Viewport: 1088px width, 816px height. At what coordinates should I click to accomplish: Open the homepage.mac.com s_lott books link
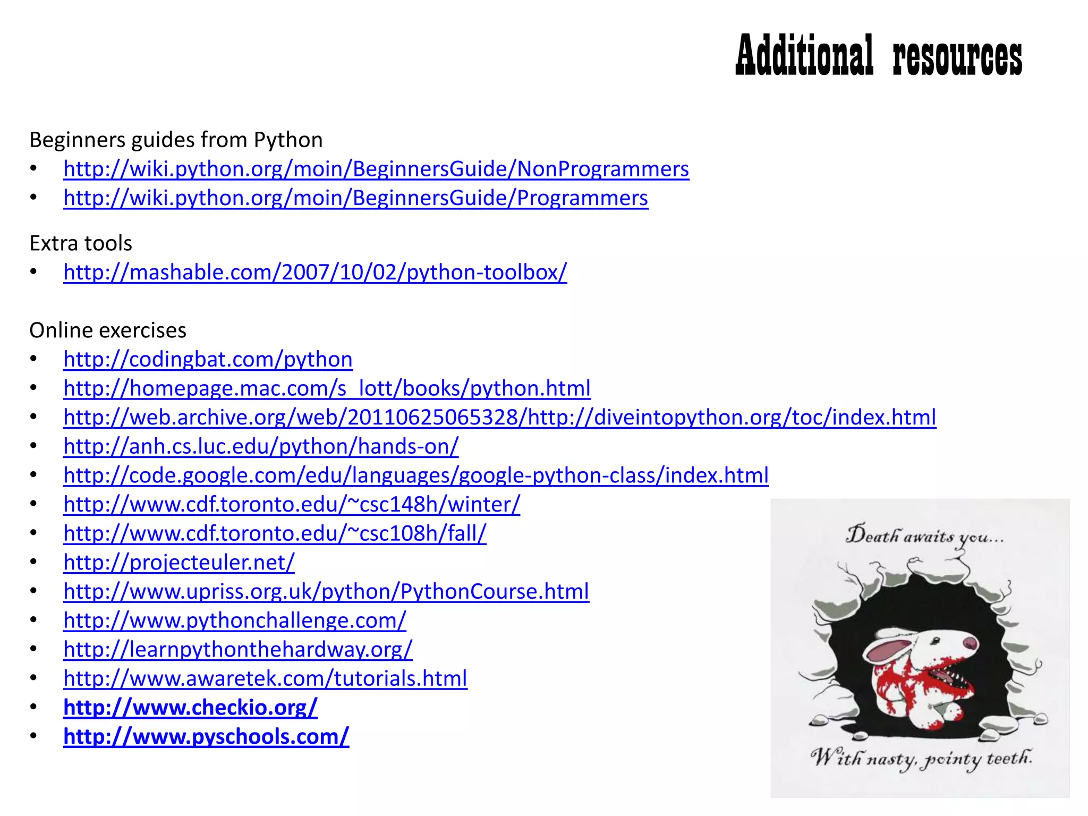click(x=327, y=388)
